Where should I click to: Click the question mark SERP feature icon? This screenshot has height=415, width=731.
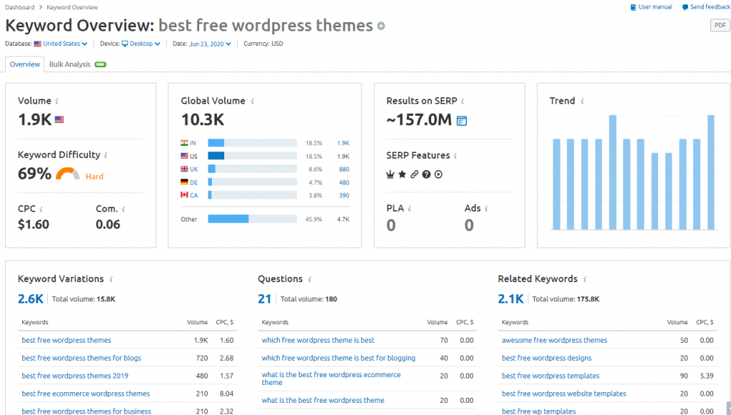click(426, 174)
